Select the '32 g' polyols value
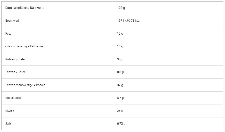 coord(120,85)
